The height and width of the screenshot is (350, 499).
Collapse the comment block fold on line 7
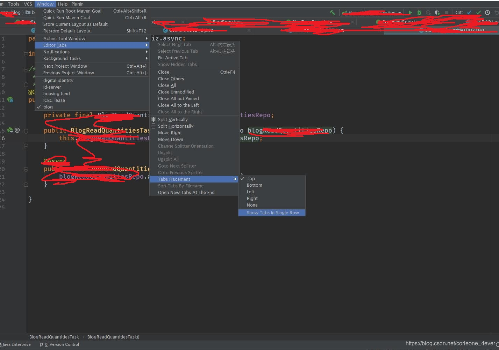click(x=26, y=69)
